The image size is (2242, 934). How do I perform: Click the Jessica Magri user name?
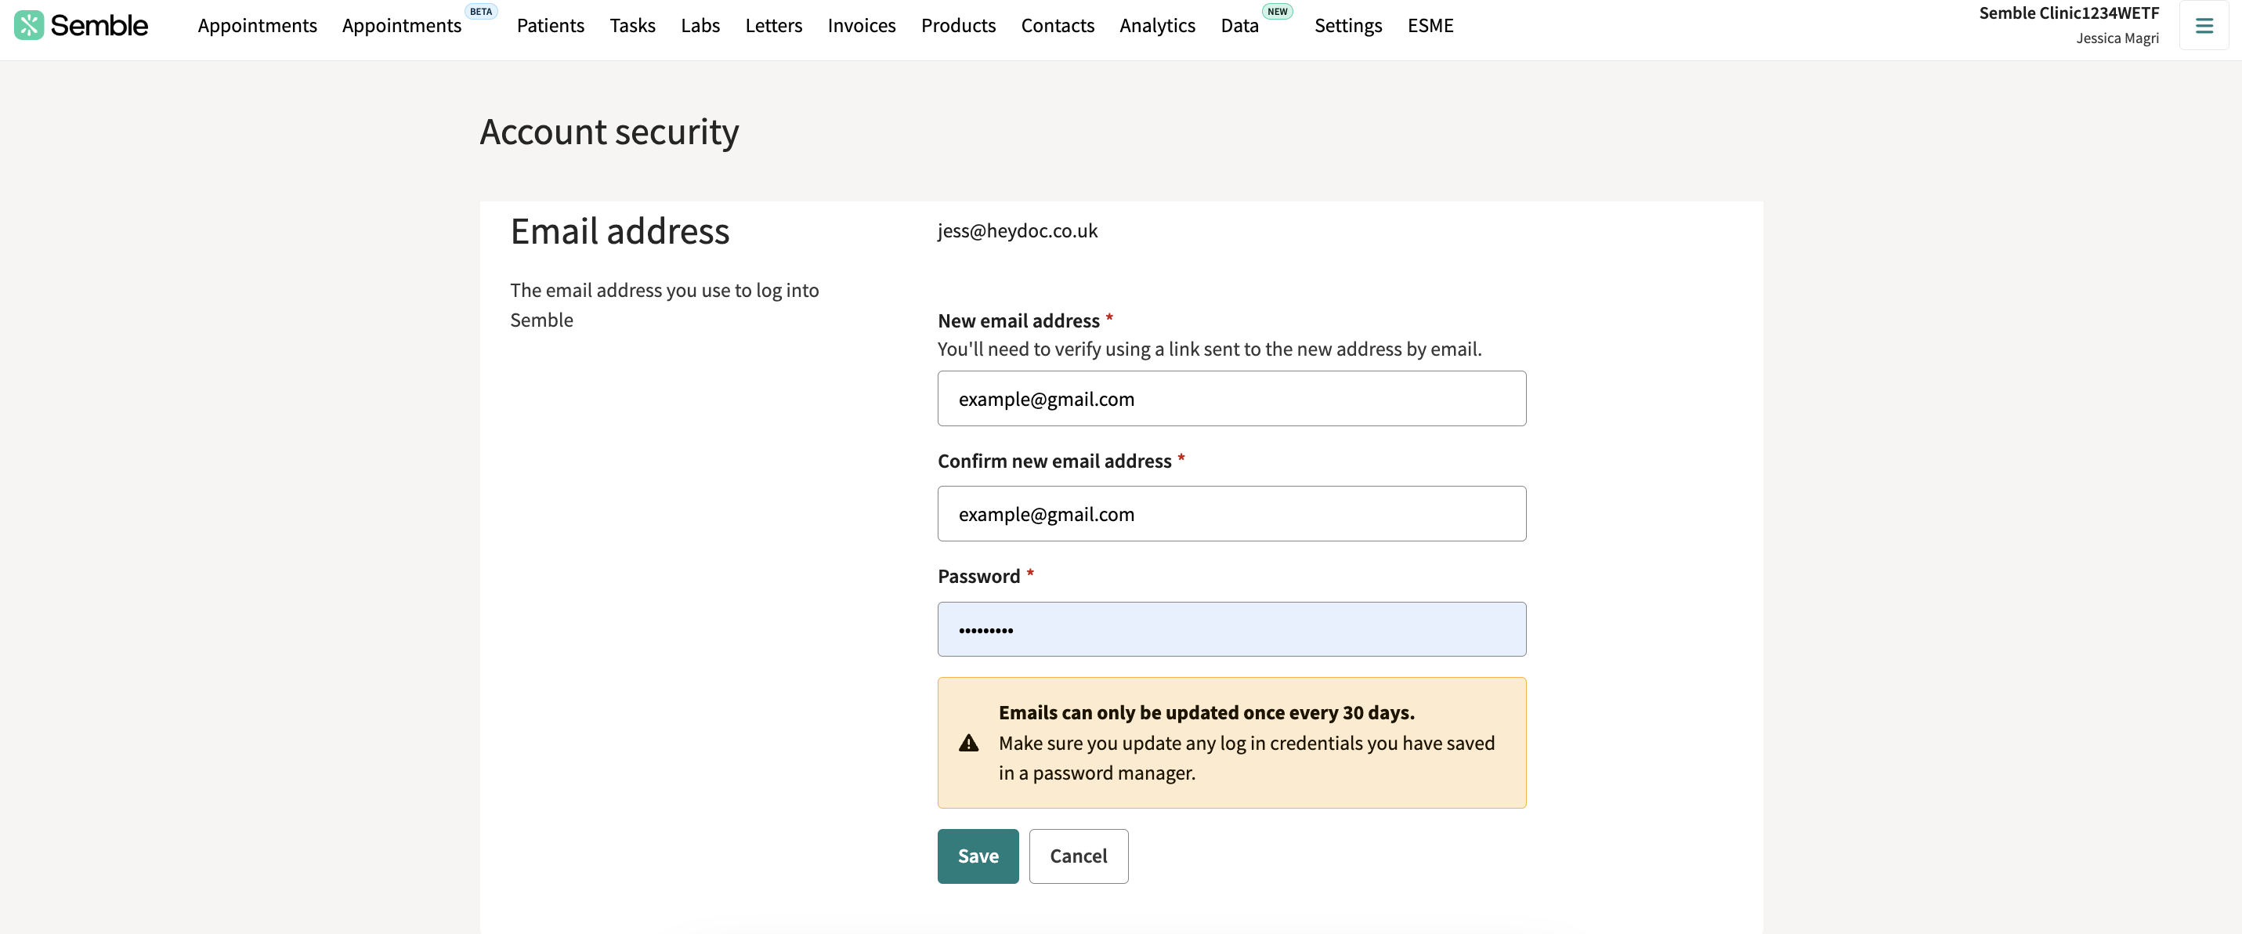tap(2117, 38)
